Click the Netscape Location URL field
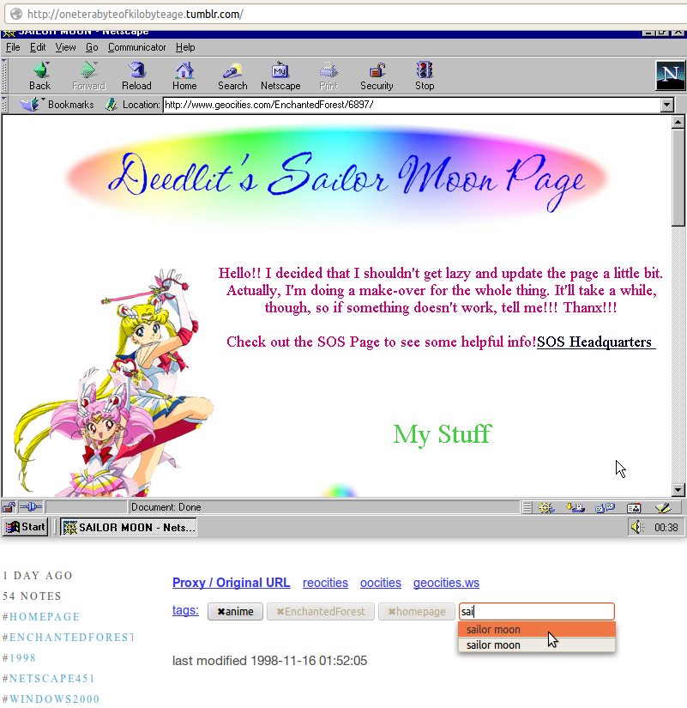Viewport: 687px width, 708px height. [x=411, y=106]
